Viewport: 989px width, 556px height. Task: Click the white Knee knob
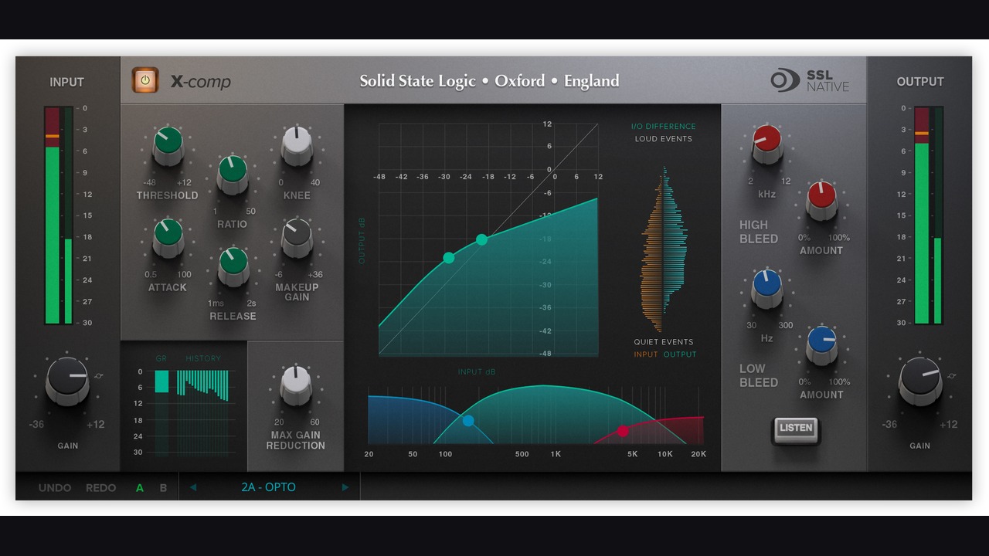(297, 145)
